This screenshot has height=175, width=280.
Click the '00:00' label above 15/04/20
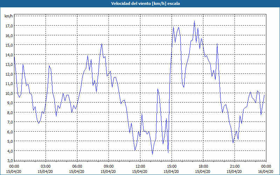[x=14, y=167]
